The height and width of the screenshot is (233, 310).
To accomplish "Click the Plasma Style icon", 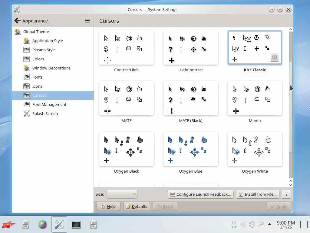I will 27,50.
